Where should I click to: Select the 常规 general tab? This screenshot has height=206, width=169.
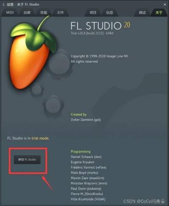(x=44, y=13)
